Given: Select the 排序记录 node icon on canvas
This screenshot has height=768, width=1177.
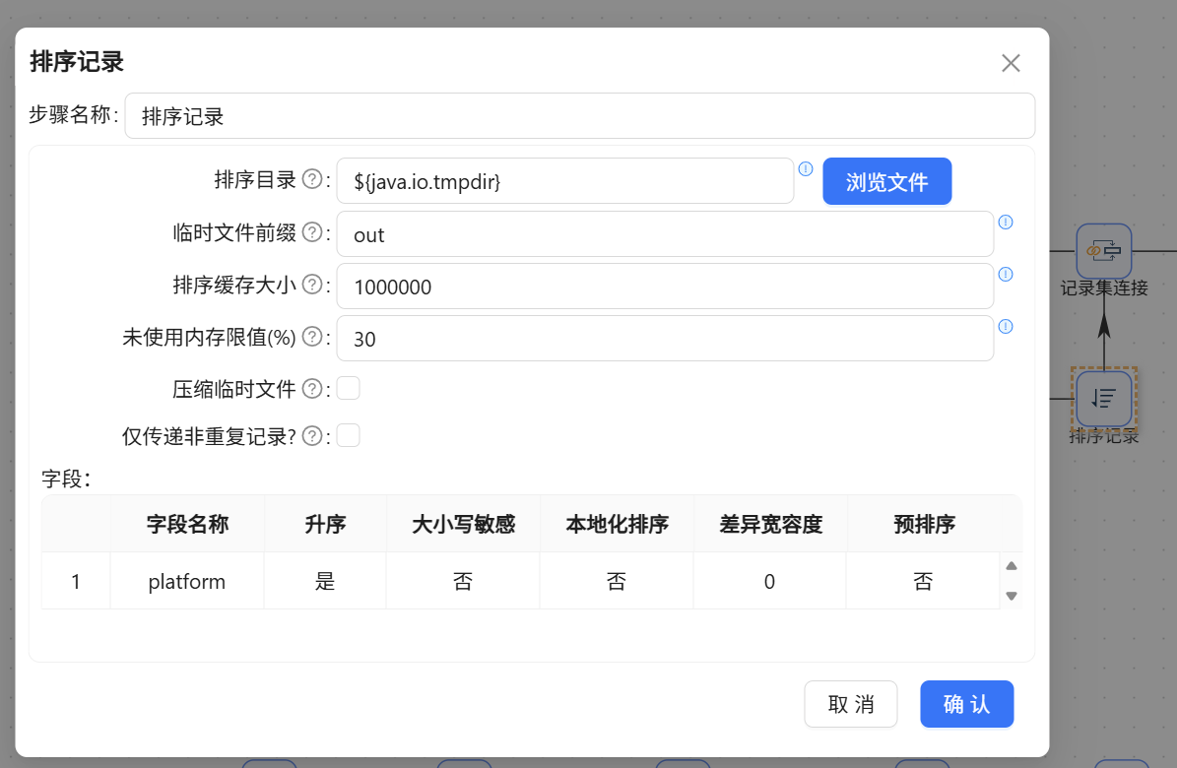Looking at the screenshot, I should click(x=1103, y=399).
